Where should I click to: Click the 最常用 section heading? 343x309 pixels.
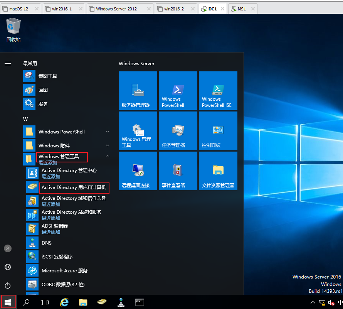tap(30, 64)
